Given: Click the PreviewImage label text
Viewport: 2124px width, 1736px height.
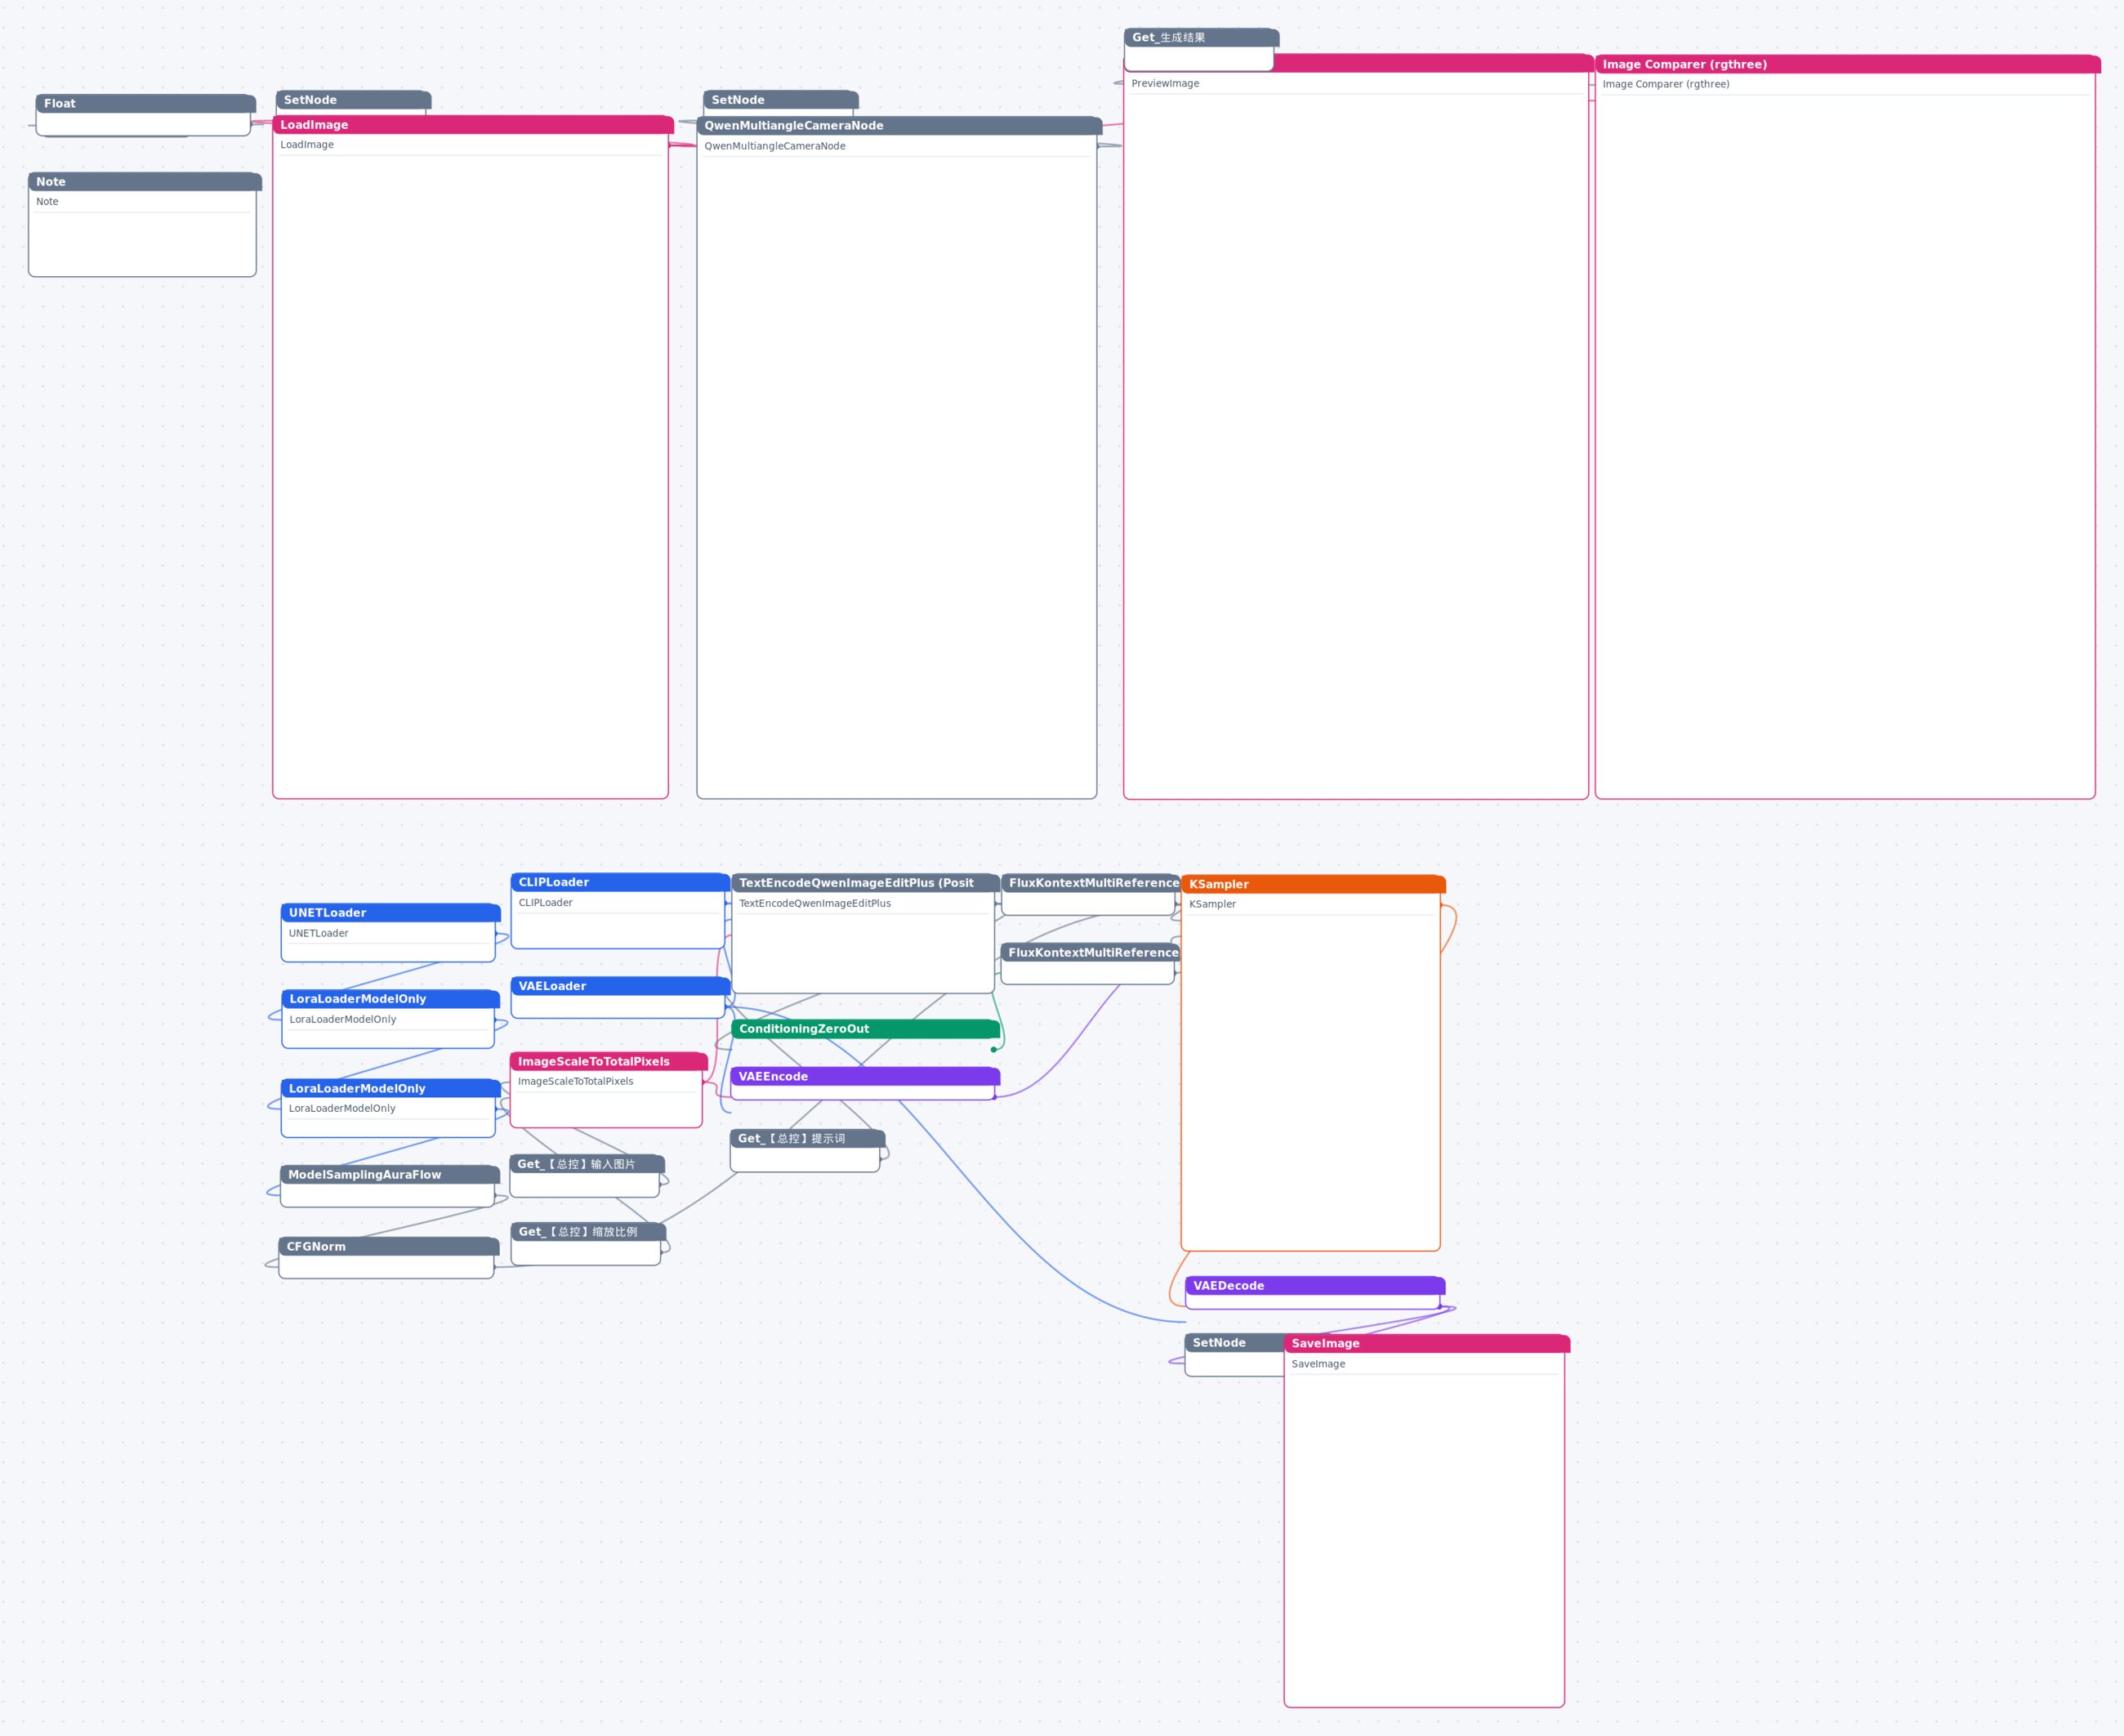Looking at the screenshot, I should [x=1165, y=83].
